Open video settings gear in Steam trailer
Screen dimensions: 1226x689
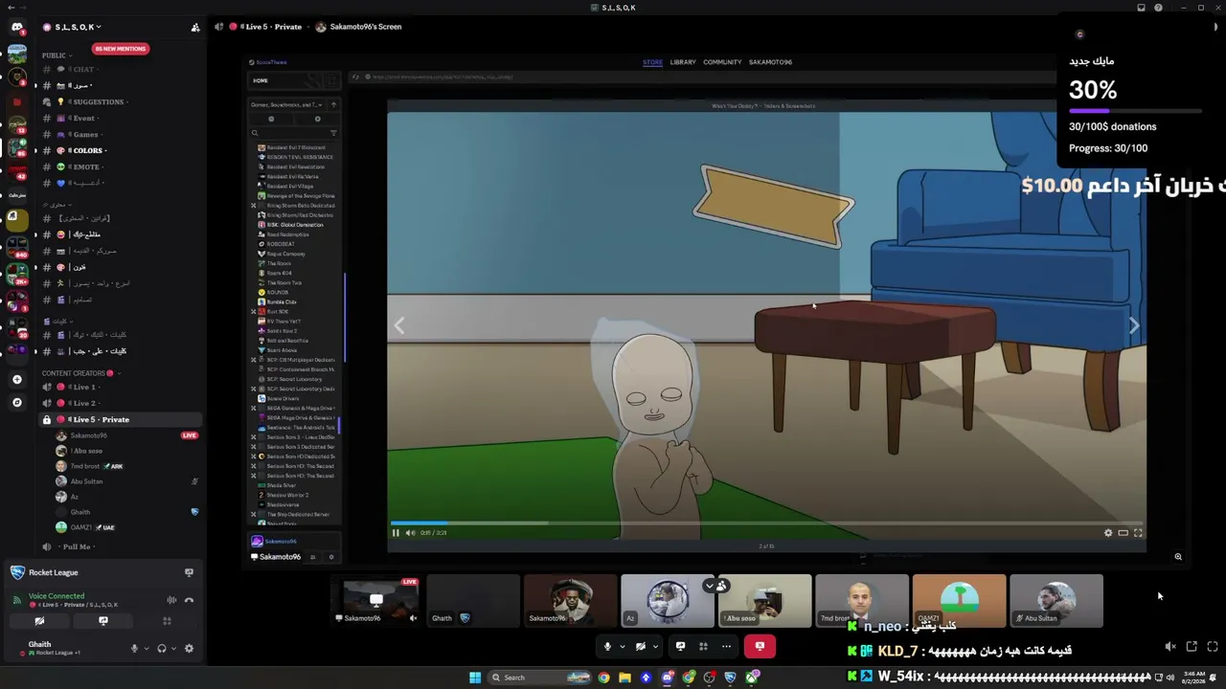tap(1108, 533)
